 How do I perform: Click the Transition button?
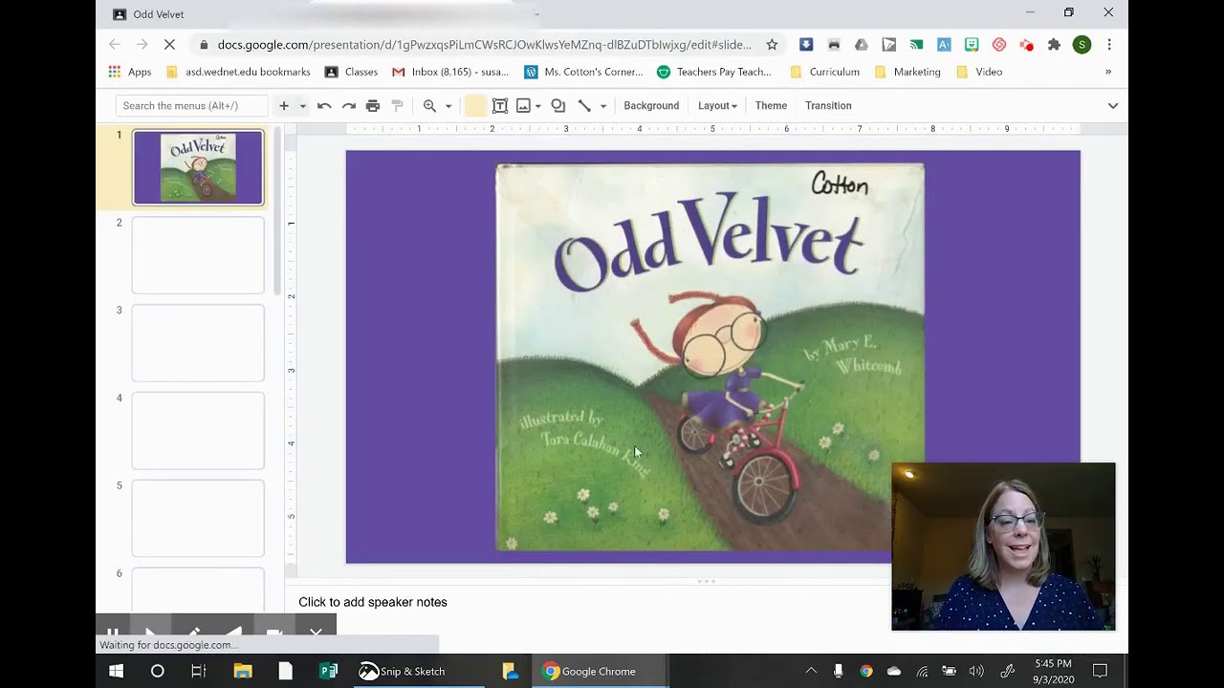click(828, 106)
